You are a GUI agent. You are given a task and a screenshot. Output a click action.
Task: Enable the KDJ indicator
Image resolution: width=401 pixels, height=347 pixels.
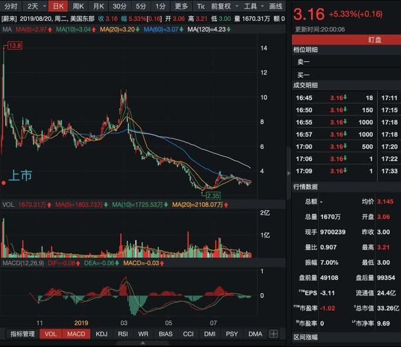pos(100,334)
